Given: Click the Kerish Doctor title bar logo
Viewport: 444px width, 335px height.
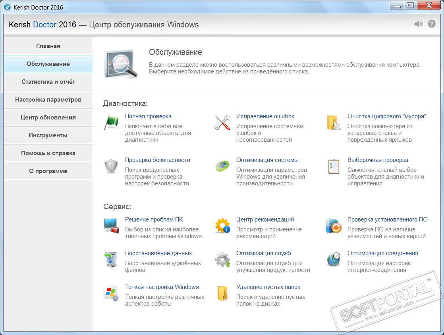Looking at the screenshot, I should (x=8, y=7).
